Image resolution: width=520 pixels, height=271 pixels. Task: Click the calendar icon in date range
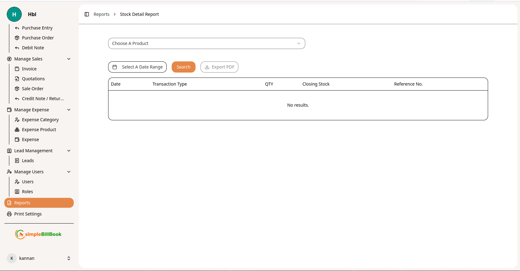coord(115,67)
